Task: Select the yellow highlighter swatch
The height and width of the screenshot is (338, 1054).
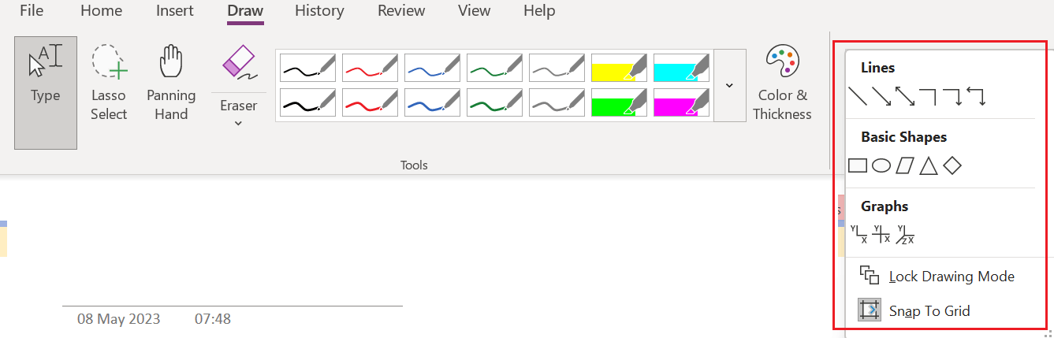Action: [620, 67]
